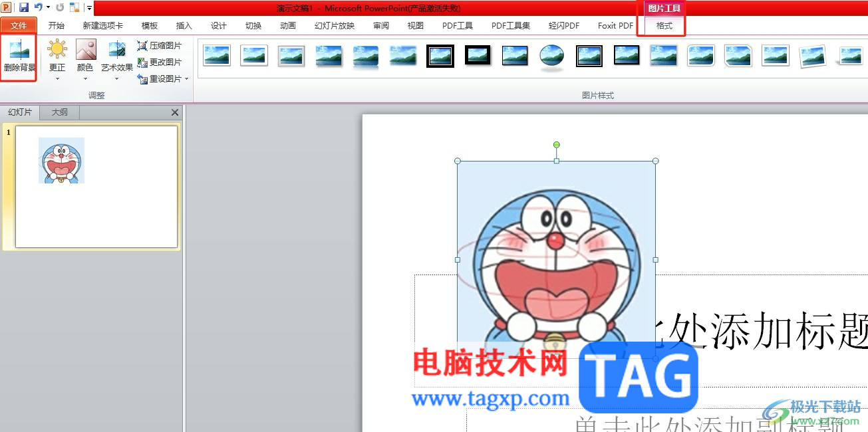Expand the 艺术效果 dropdown arrow

[x=117, y=78]
